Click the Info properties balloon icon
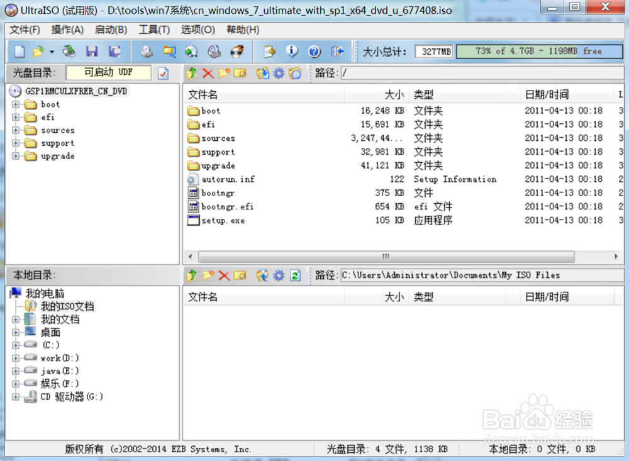Image resolution: width=629 pixels, height=461 pixels. click(x=292, y=52)
